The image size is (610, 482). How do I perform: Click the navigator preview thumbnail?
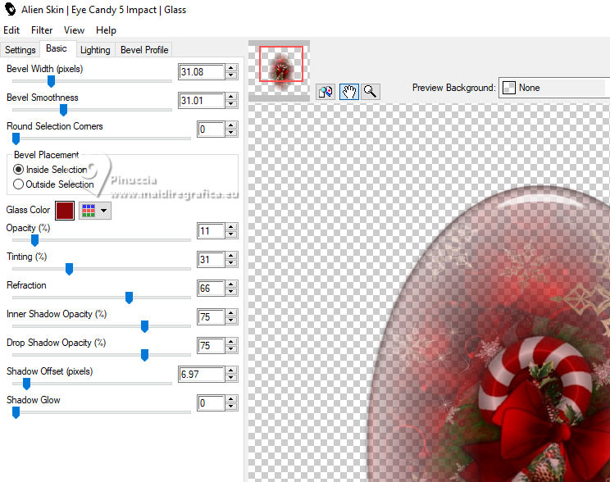click(280, 69)
